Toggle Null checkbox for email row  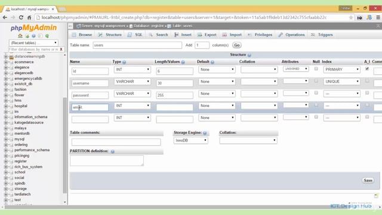[x=316, y=105]
